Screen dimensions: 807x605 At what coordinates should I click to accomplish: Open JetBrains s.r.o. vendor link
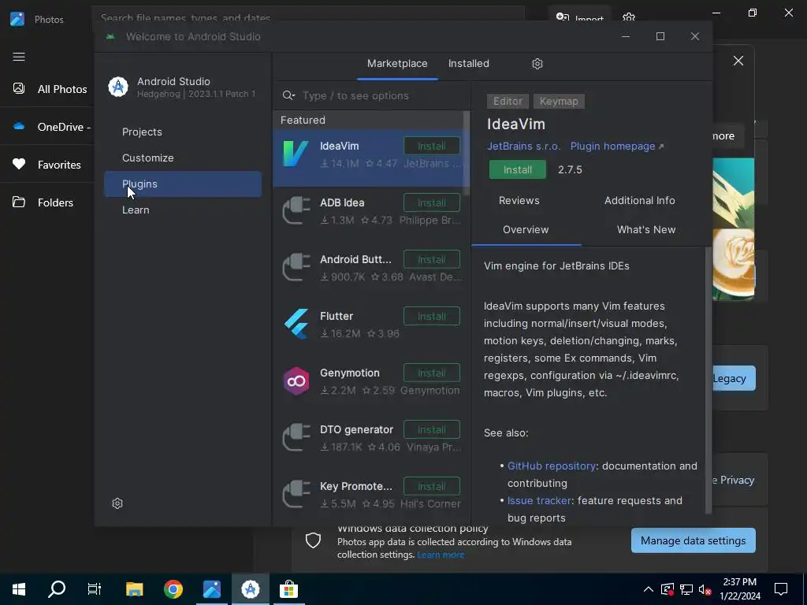[x=523, y=146]
